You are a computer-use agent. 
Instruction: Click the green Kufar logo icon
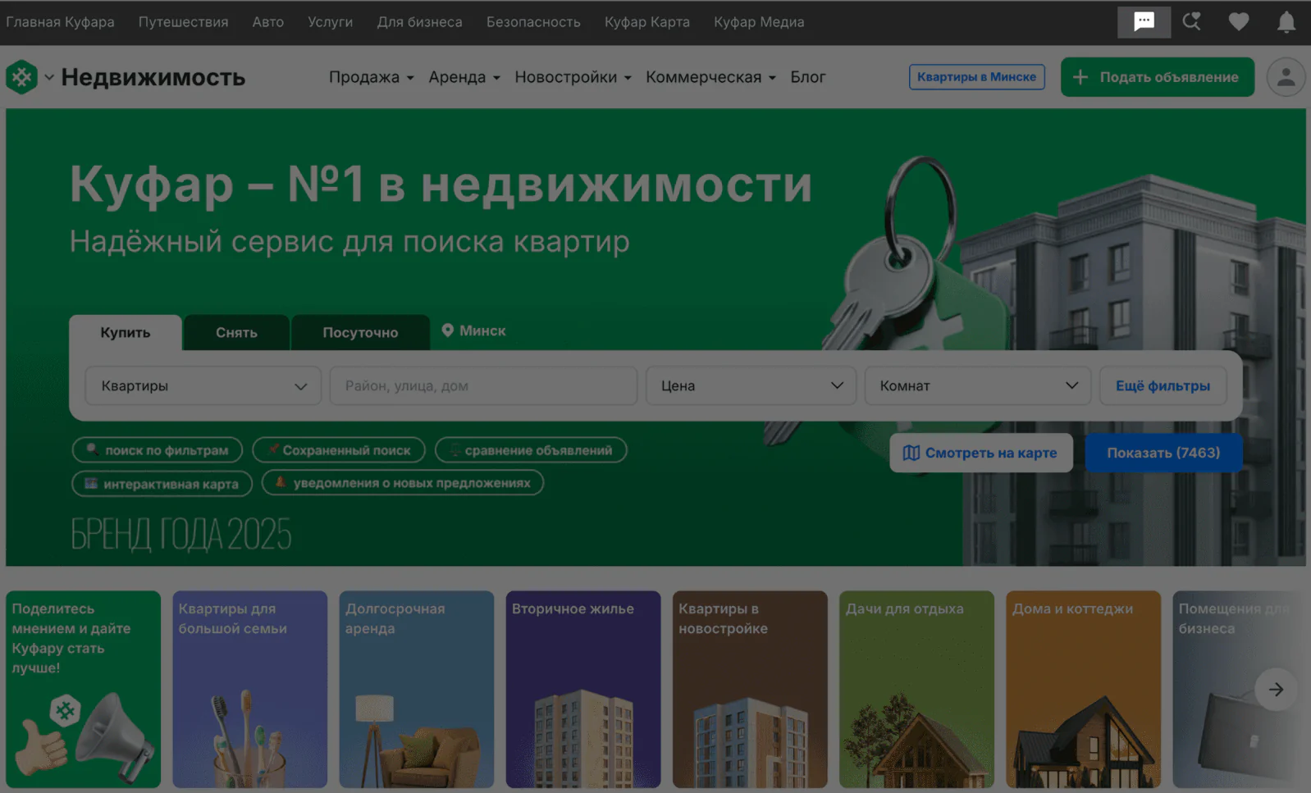click(22, 77)
